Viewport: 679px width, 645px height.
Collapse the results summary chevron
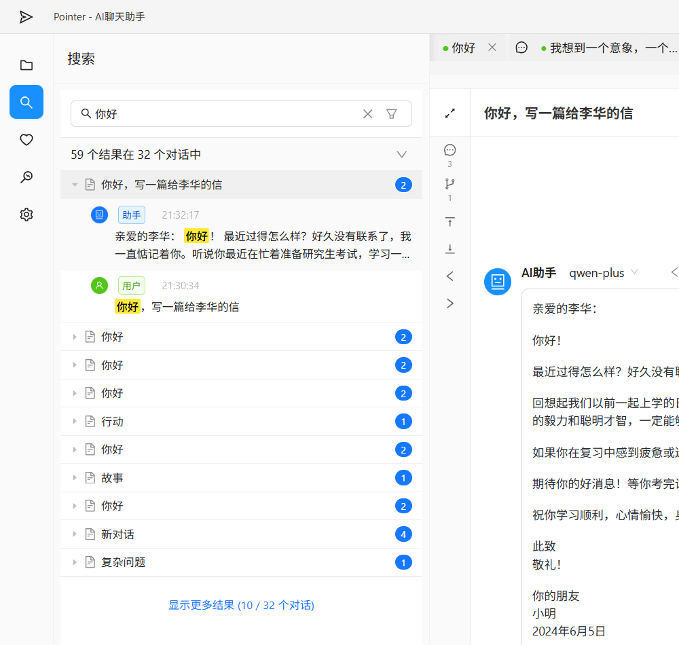pos(402,155)
